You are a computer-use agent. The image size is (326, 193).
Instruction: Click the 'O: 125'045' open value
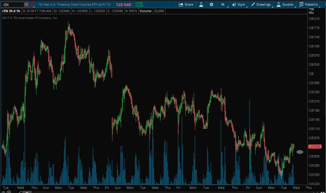[x=62, y=11]
